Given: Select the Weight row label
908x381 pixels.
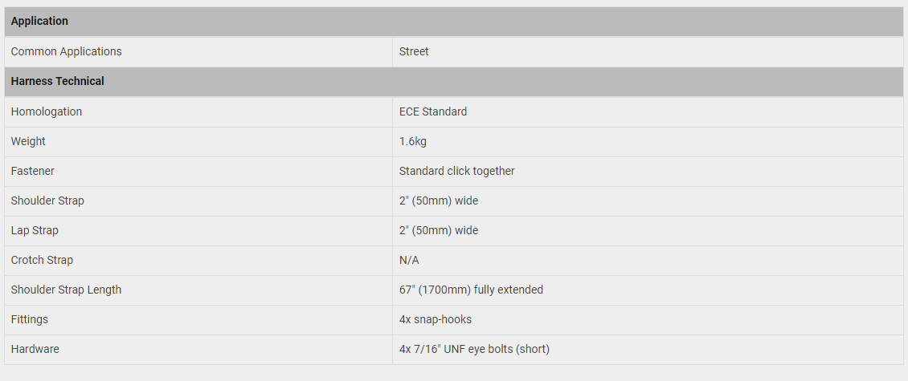Looking at the screenshot, I should [28, 142].
